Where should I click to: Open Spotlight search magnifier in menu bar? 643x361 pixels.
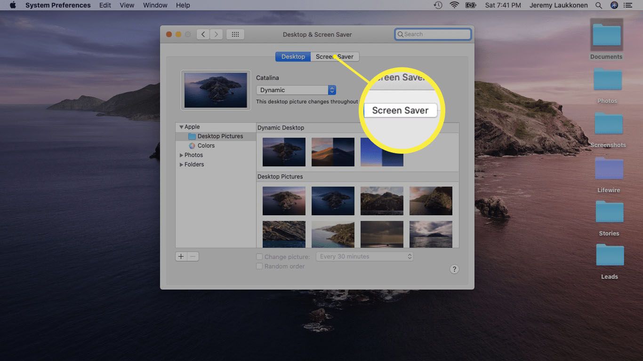(x=599, y=5)
